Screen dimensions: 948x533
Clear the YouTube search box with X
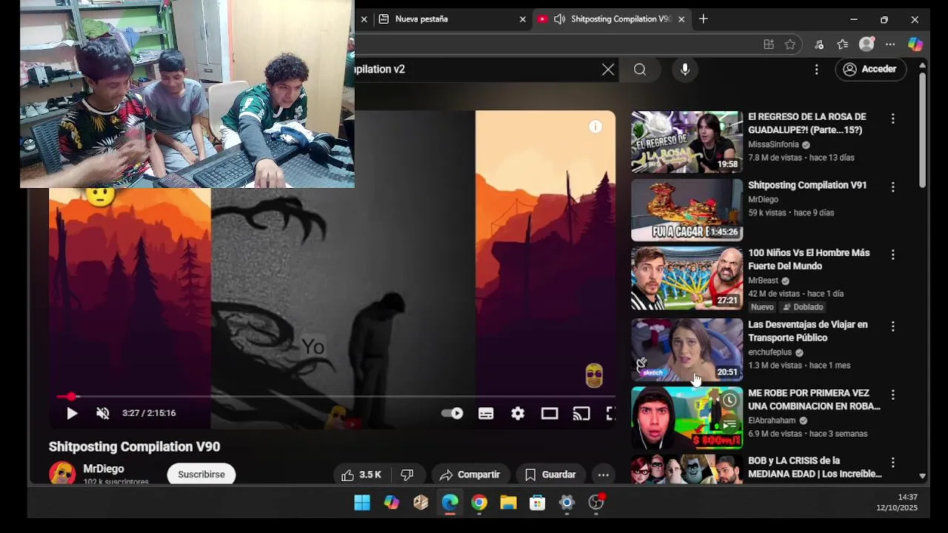(608, 70)
